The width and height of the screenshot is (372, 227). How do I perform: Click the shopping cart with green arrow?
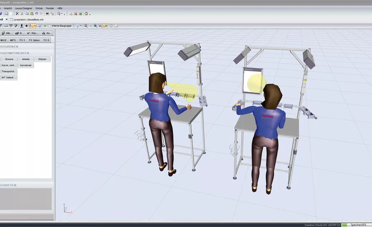pos(81,14)
